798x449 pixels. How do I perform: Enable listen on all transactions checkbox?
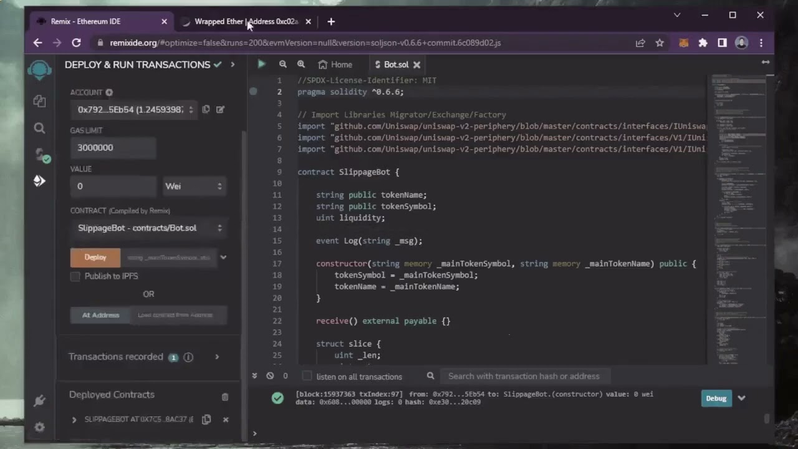click(307, 375)
